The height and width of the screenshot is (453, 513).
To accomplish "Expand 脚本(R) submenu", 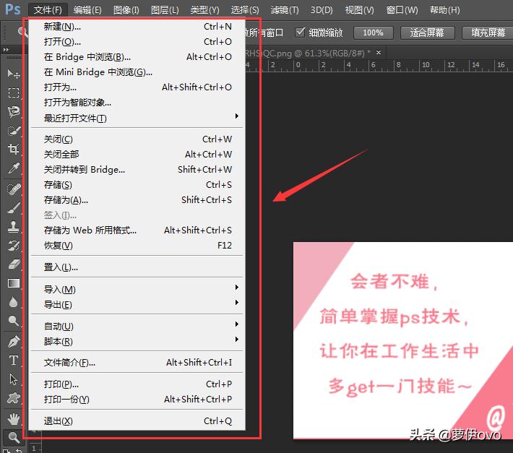I will [x=137, y=342].
